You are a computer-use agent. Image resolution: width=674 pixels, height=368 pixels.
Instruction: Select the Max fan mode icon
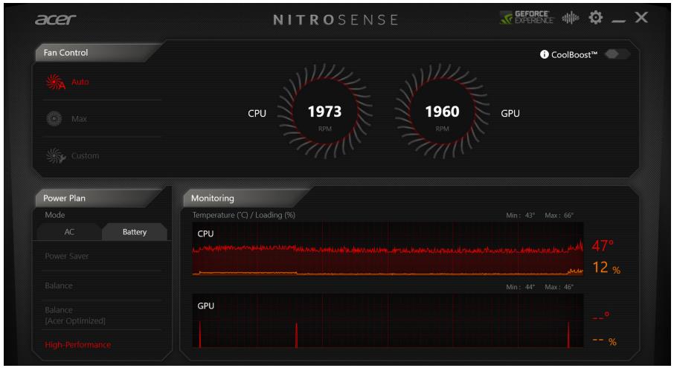tap(54, 118)
